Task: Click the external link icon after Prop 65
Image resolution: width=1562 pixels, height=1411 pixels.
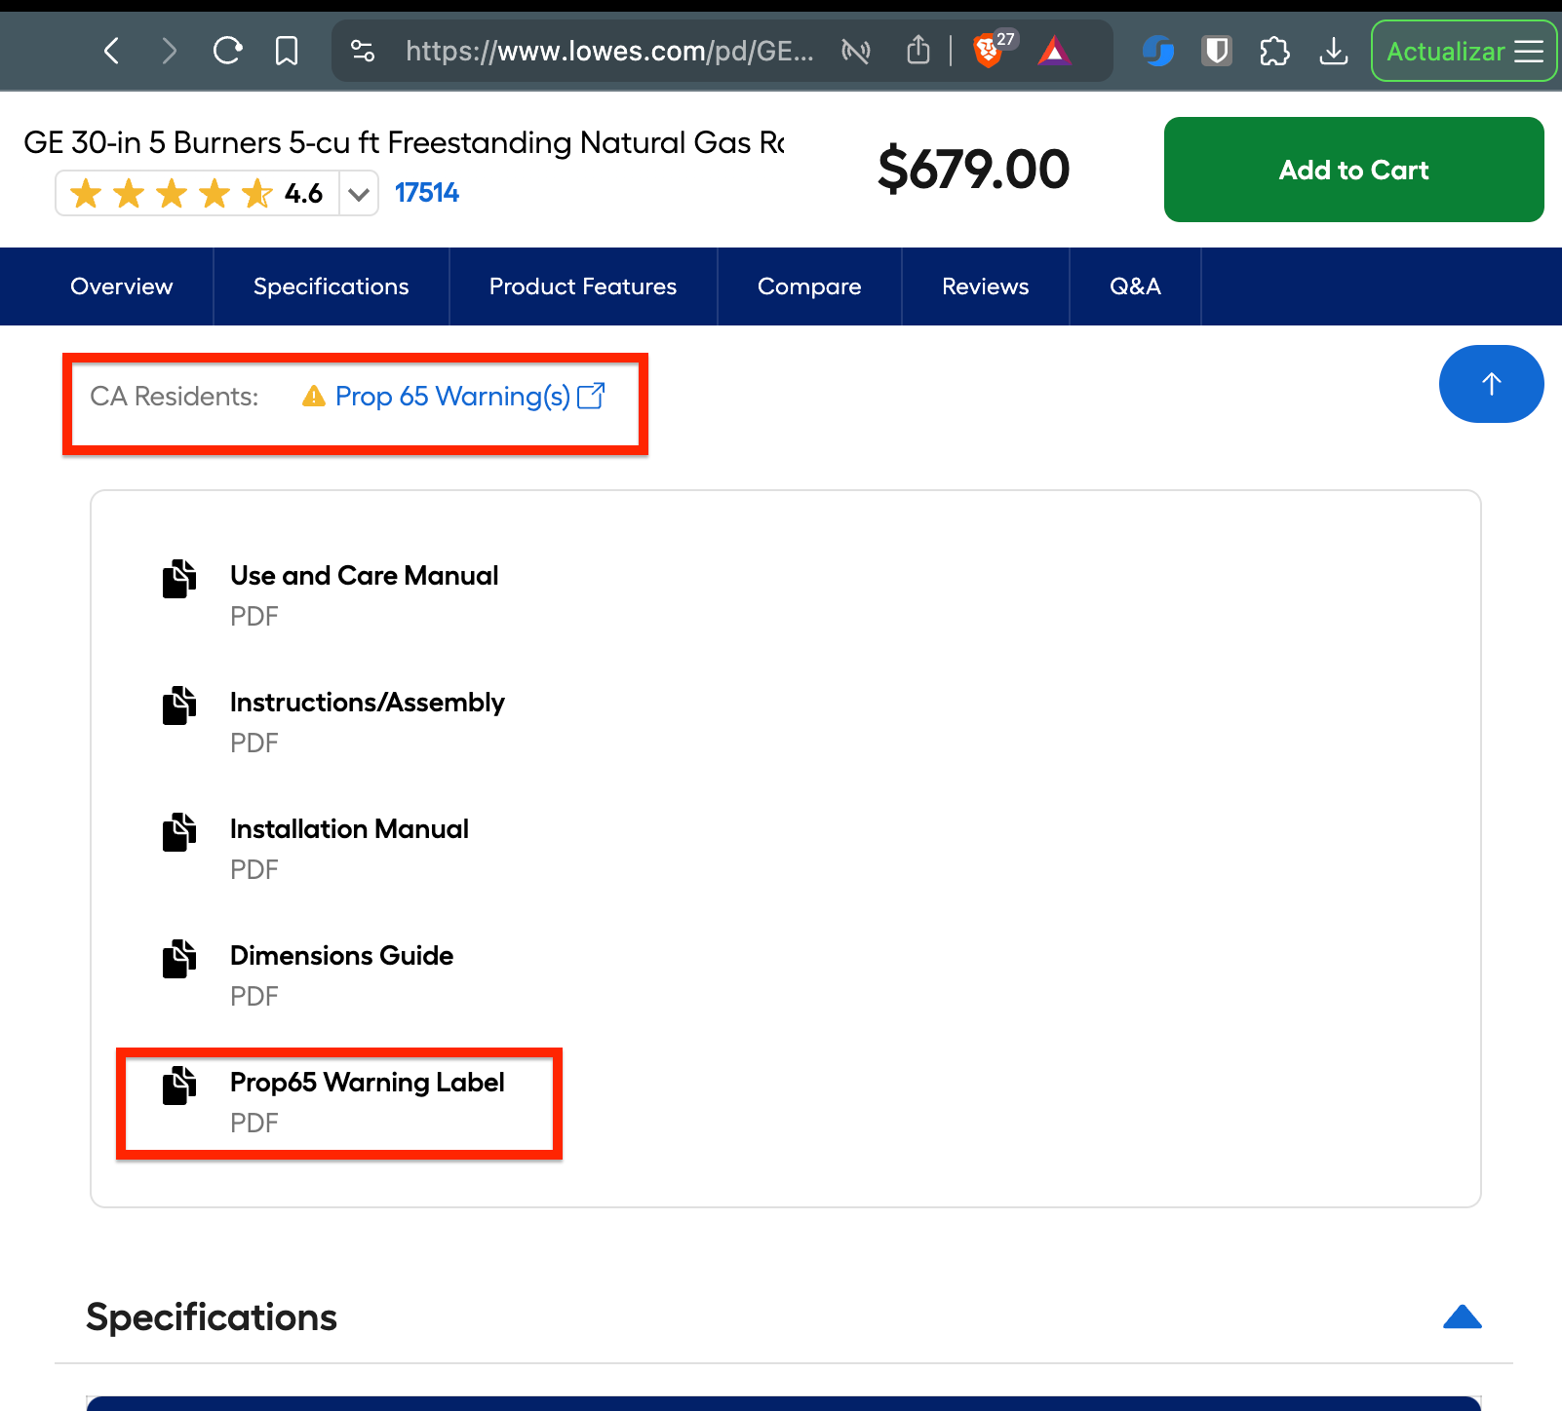Action: (x=591, y=396)
